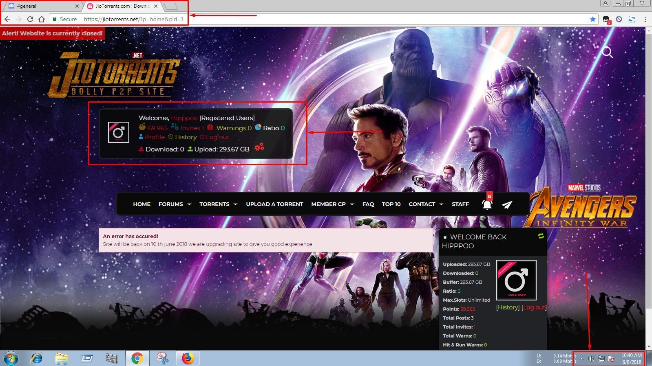Click the Action Center flag tray icon
The image size is (652, 366).
point(611,359)
